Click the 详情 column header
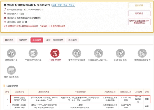Screen dimensions: 154x110 147,92
